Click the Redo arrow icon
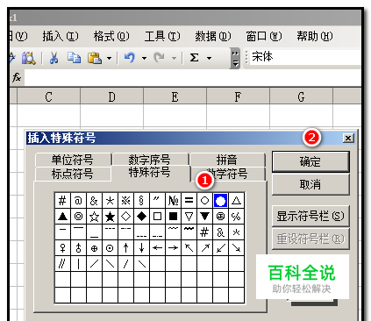371x321 pixels. [160, 58]
